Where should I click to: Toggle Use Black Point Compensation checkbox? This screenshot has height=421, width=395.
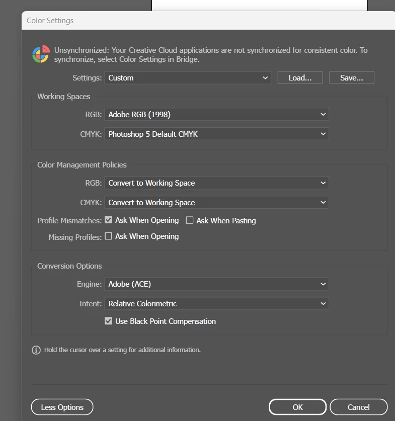[109, 321]
